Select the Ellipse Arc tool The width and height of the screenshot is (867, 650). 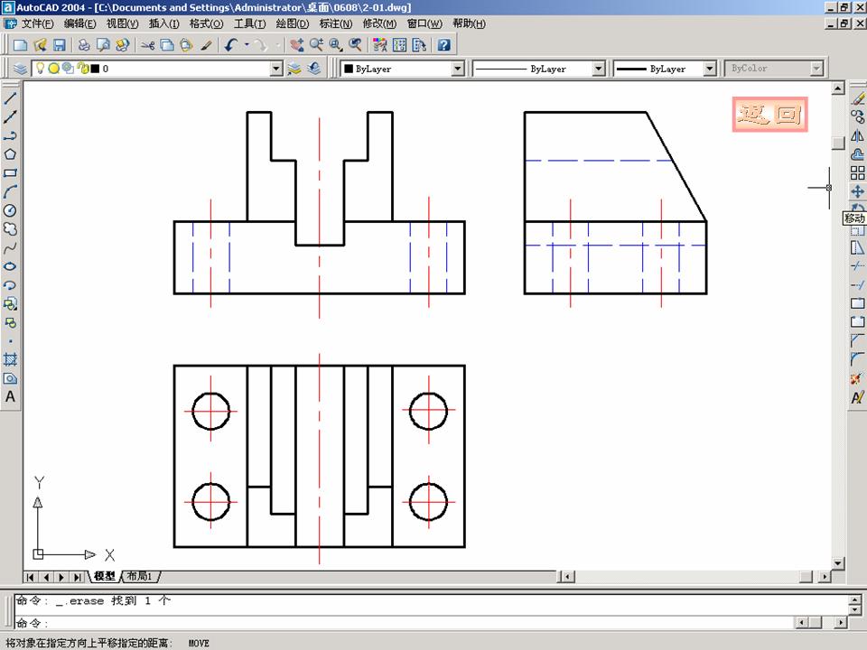10,285
